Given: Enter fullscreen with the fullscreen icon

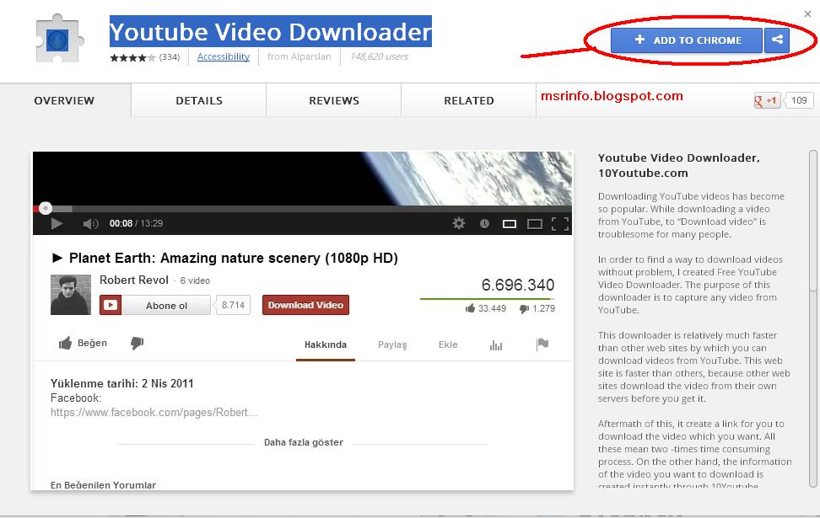Looking at the screenshot, I should click(560, 224).
